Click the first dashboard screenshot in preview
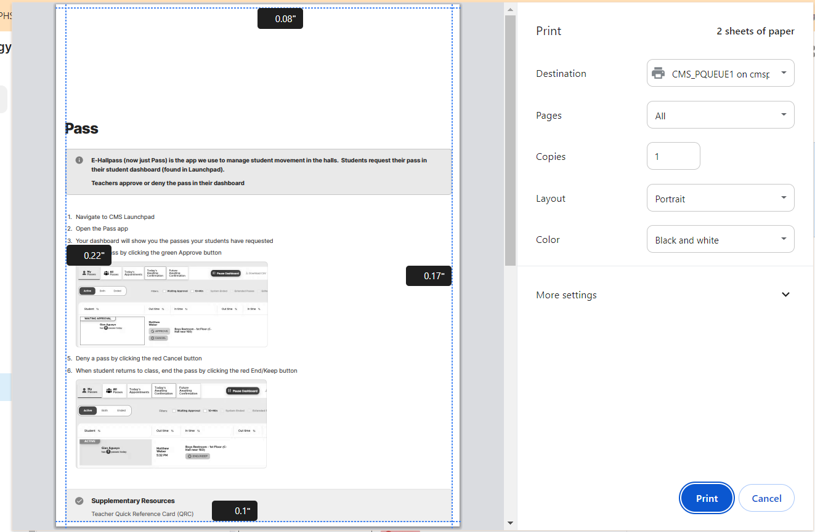The width and height of the screenshot is (815, 532). click(172, 304)
